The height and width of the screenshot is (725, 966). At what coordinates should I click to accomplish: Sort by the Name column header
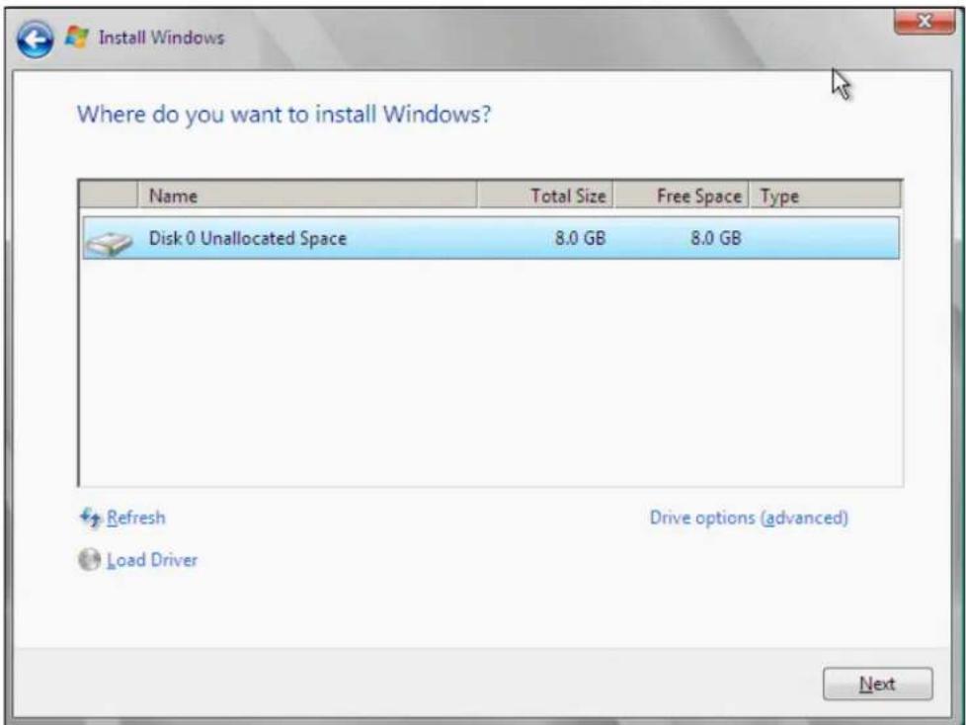pyautogui.click(x=307, y=196)
